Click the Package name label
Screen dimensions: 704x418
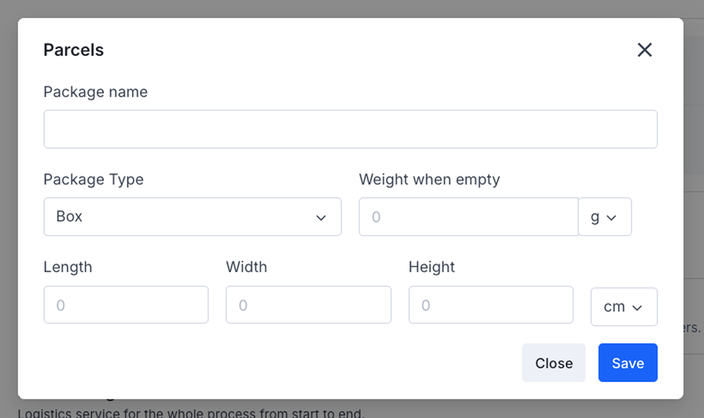(96, 92)
